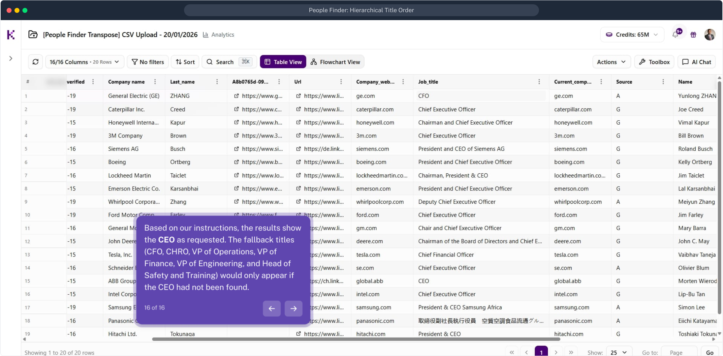Click the Search field
Screen dimensions: 723x356
tap(229, 62)
